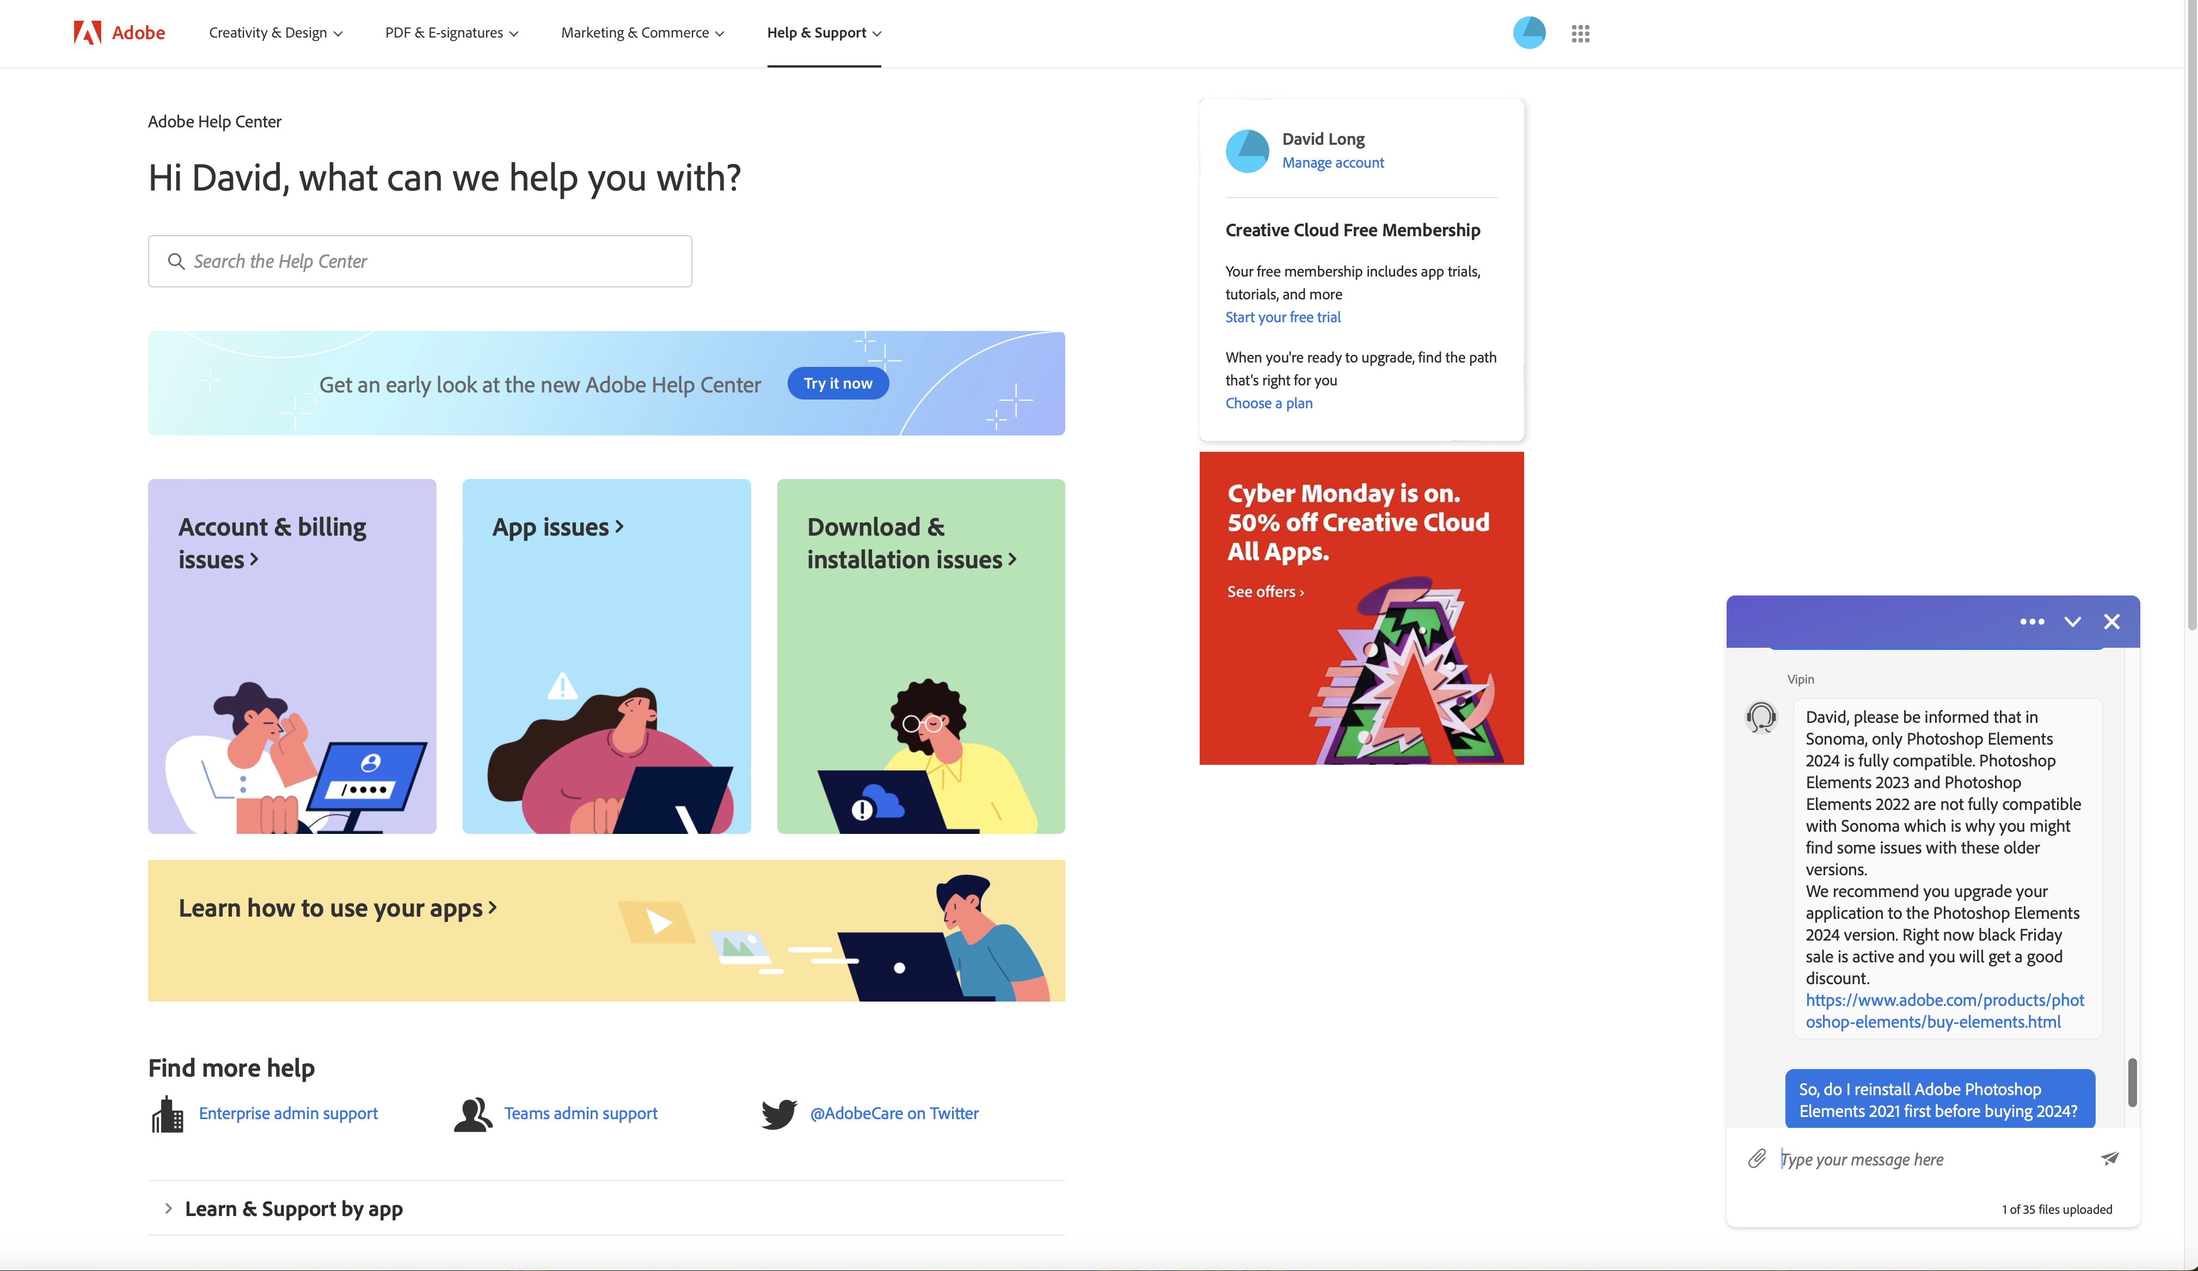This screenshot has width=2198, height=1271.
Task: Click the chat attachment paperclip icon
Action: (x=1759, y=1159)
